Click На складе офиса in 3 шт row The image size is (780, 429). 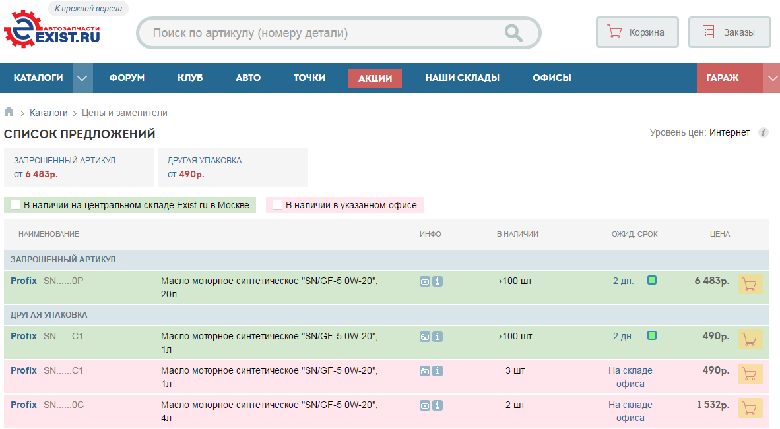click(x=630, y=377)
